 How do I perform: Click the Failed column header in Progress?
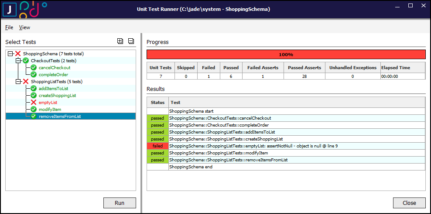tap(209, 67)
